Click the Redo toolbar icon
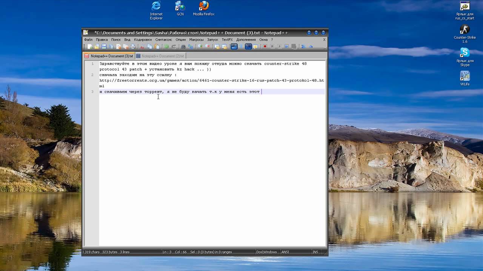Viewport: 483px width, 271px height. pos(174,47)
